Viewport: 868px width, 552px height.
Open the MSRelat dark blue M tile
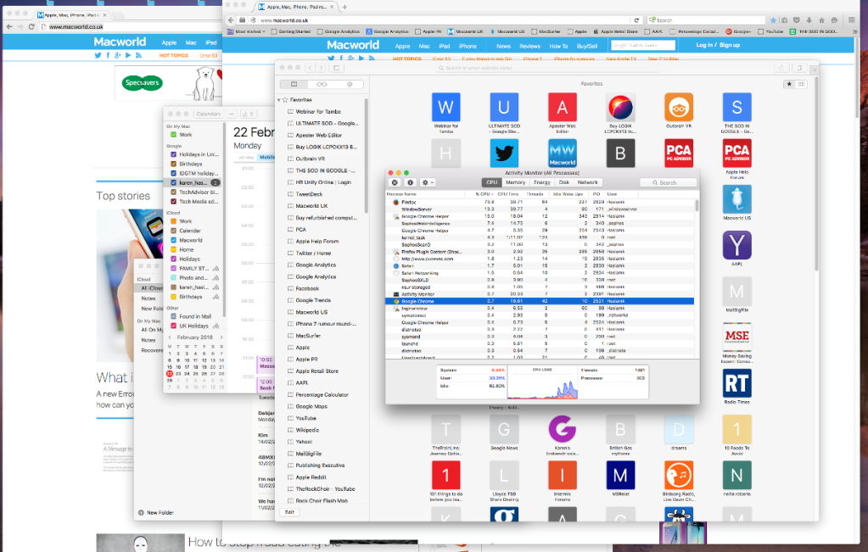click(x=620, y=475)
